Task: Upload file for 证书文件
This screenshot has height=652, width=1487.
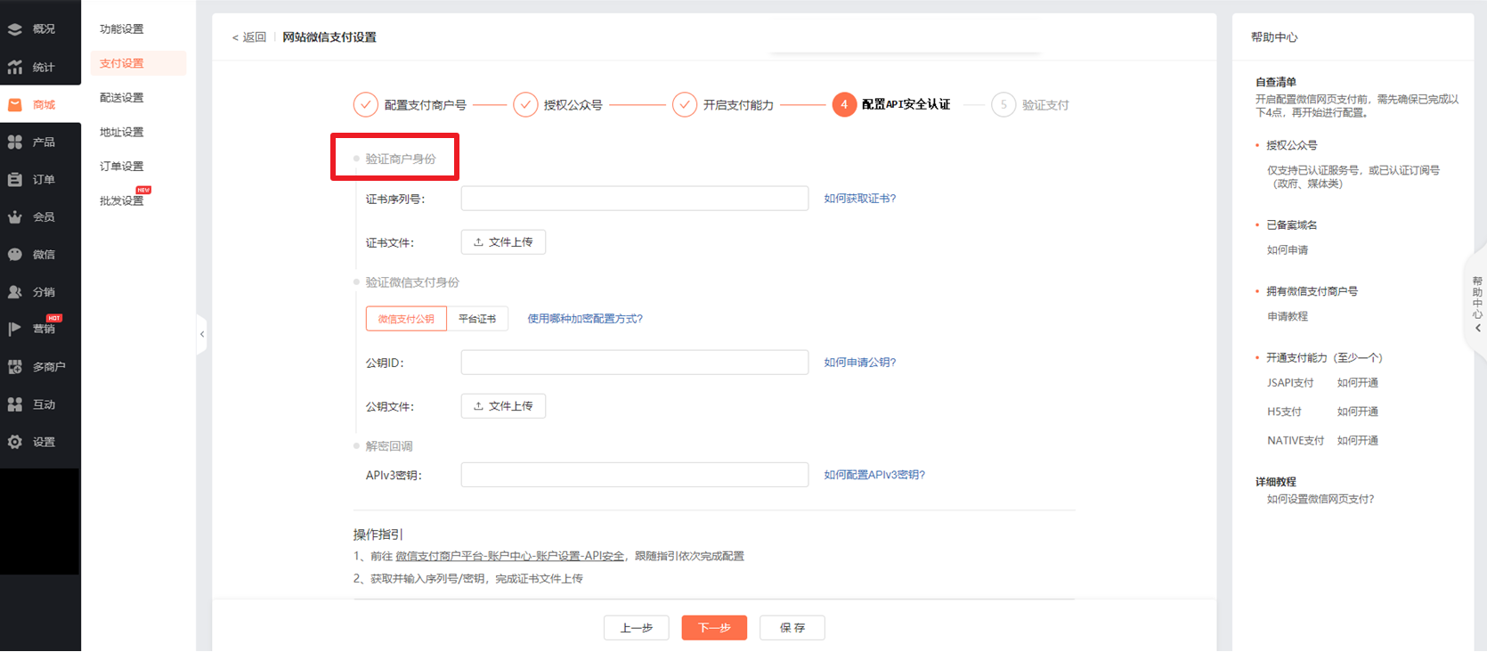Action: point(503,242)
